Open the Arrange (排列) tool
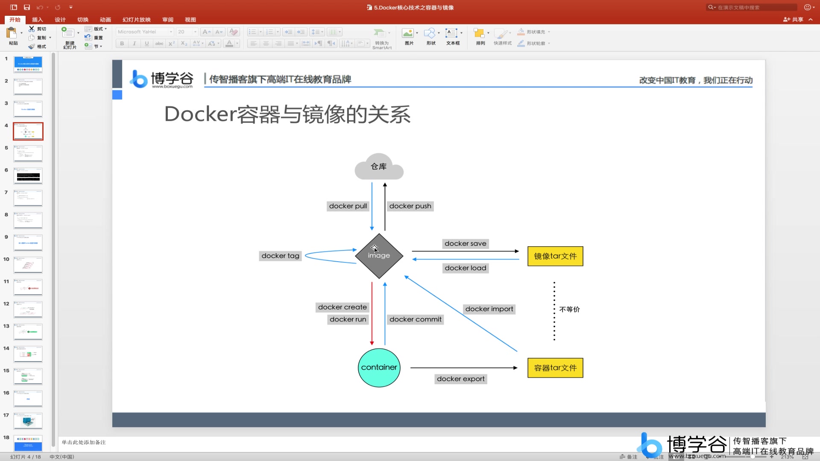Screen dimensions: 820x461 479,33
